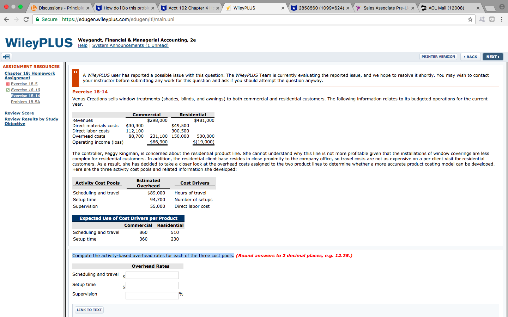Open System Announcements (1 Unread)
Screen dimensions: 508x317
click(131, 45)
